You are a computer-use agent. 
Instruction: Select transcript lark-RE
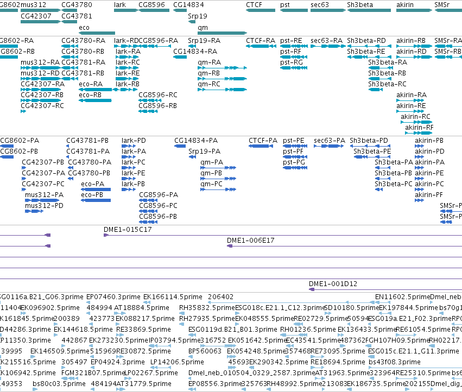coord(128,73)
